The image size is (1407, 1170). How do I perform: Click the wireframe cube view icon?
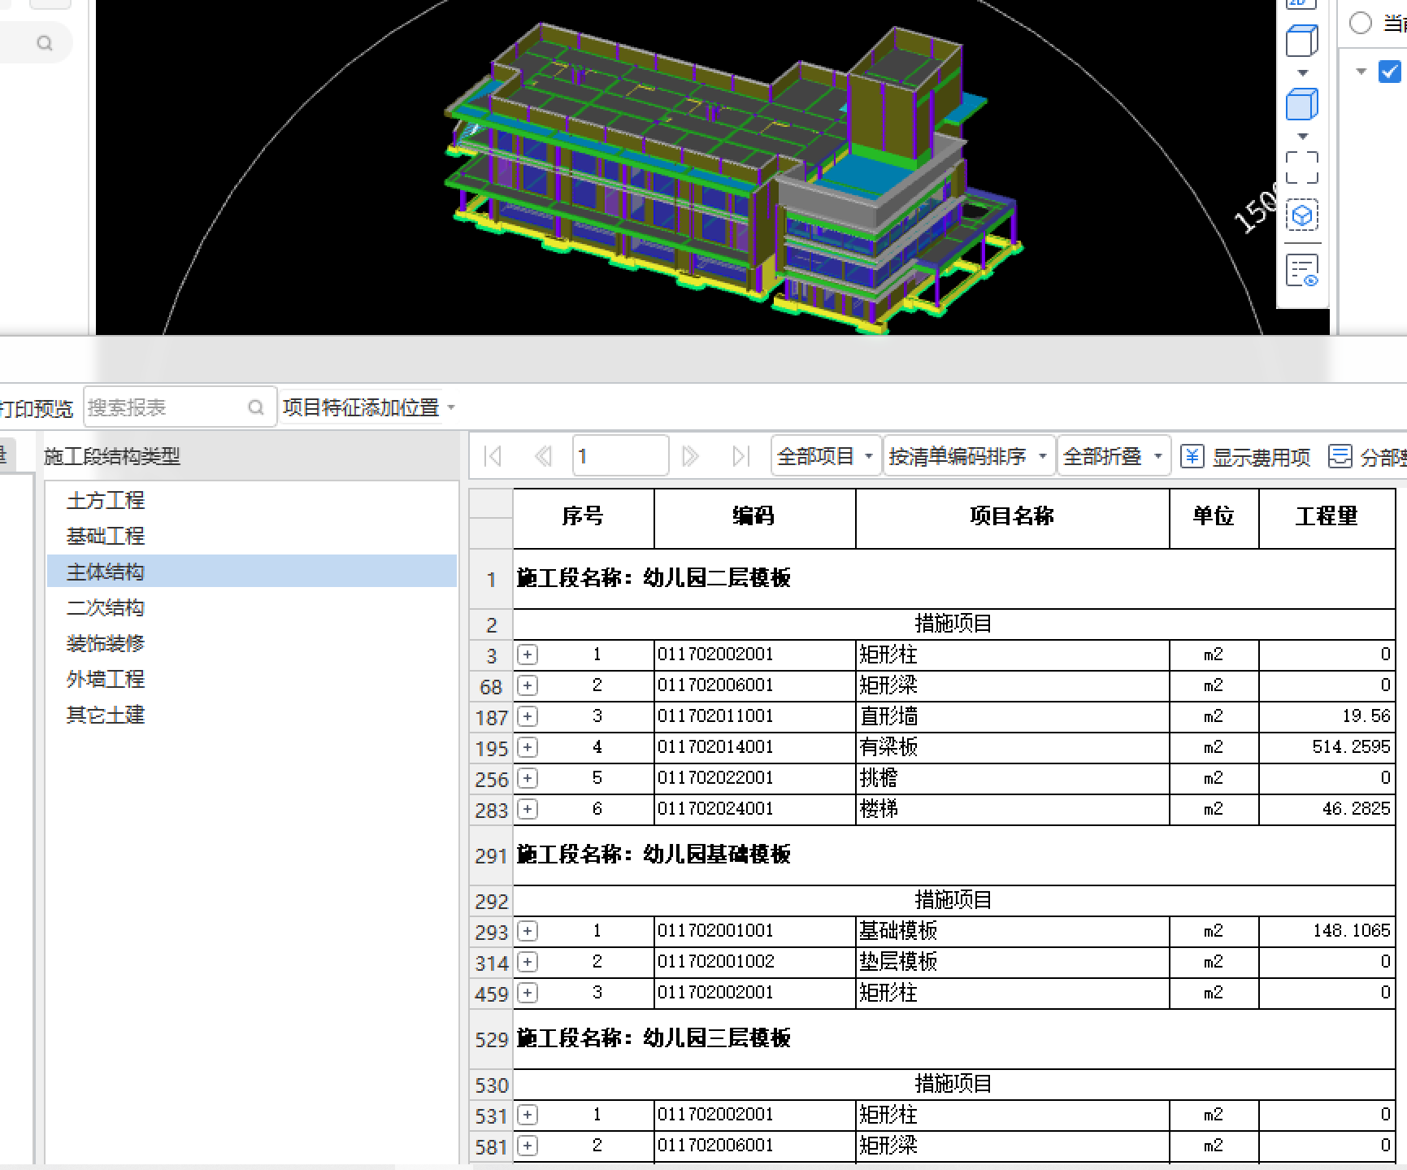point(1302,41)
